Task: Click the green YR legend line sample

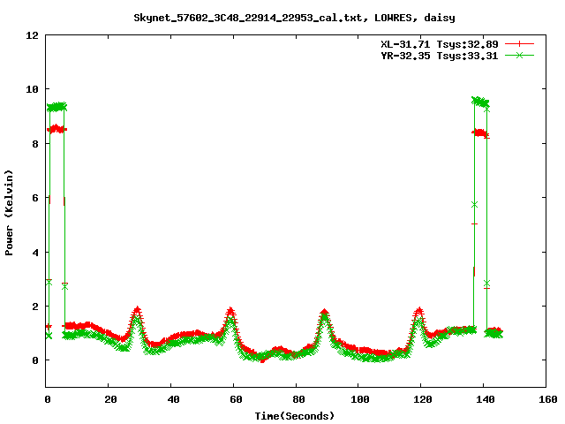Action: click(x=519, y=55)
